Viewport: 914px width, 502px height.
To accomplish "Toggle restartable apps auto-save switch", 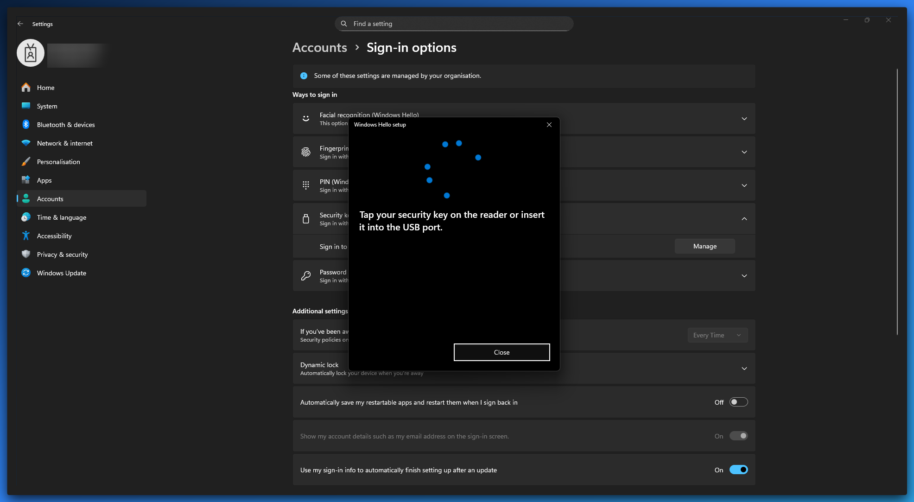I will (738, 402).
